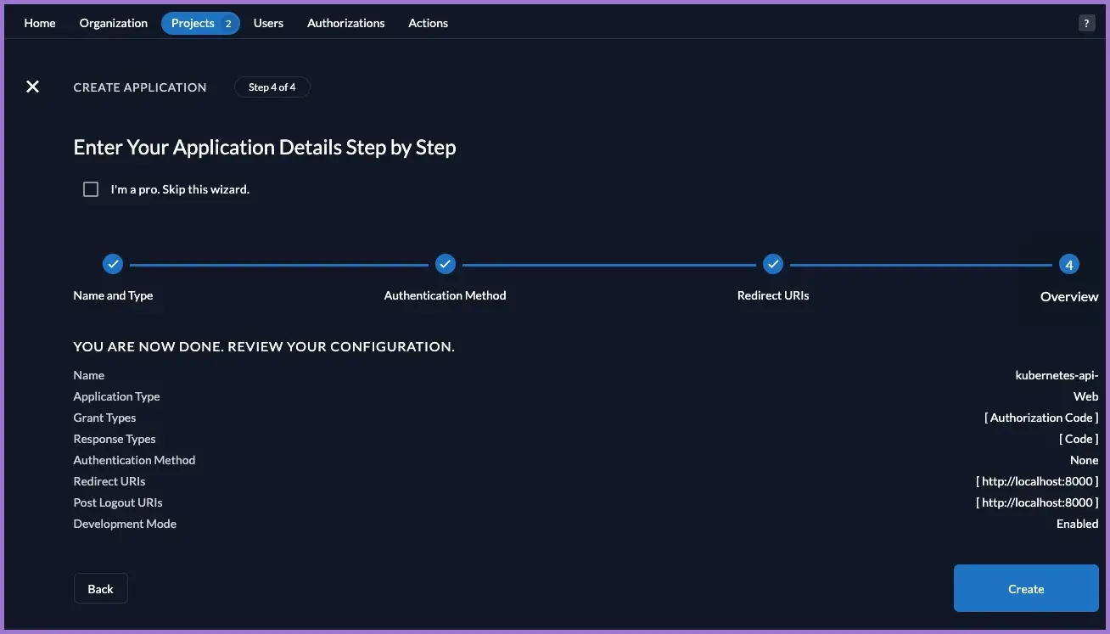Enable the 'I'm a pro. Skip this wizard' checkbox
The width and height of the screenshot is (1110, 634).
click(x=91, y=189)
